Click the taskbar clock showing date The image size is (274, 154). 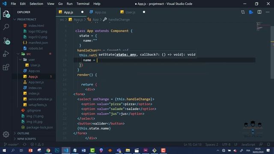(258, 150)
